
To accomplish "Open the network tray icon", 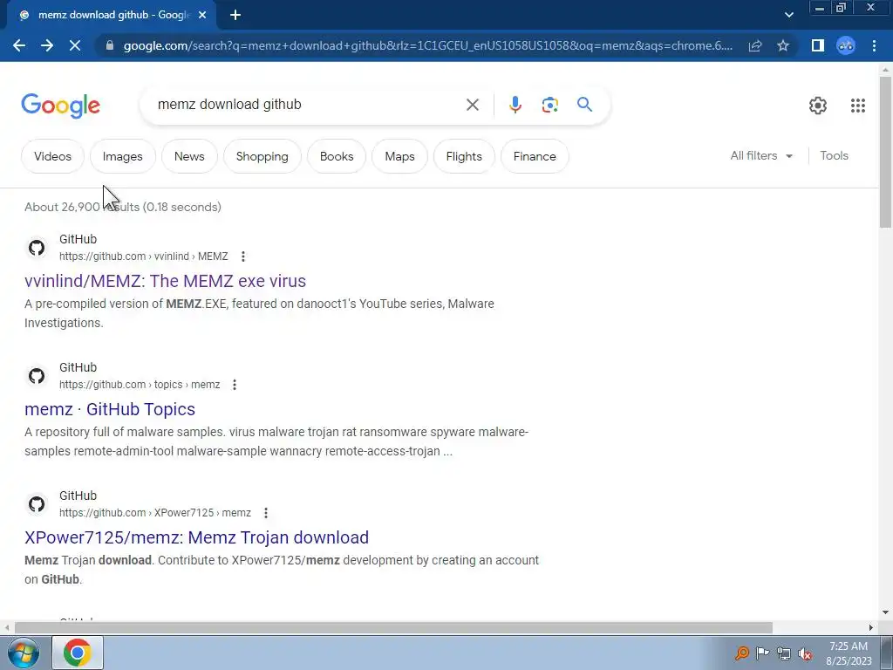I will 784,653.
